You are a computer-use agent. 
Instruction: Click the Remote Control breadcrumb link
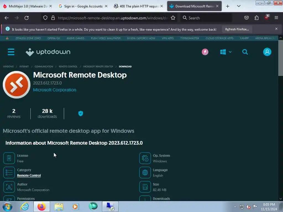point(68,67)
